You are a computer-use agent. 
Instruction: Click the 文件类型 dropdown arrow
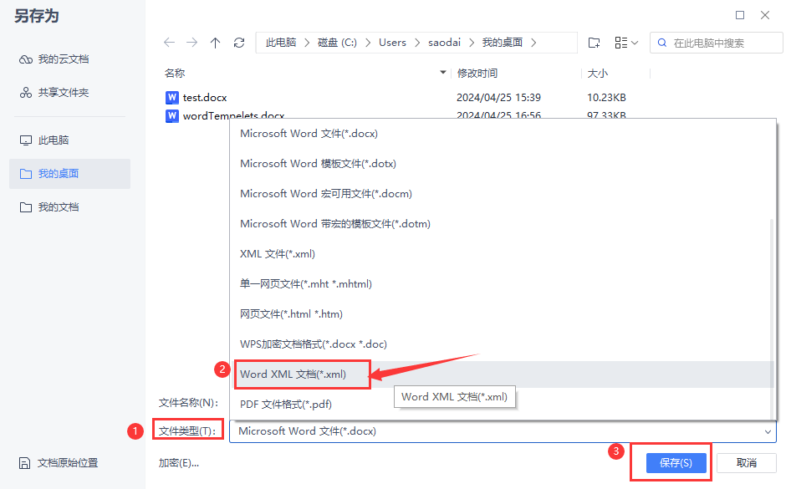[768, 431]
